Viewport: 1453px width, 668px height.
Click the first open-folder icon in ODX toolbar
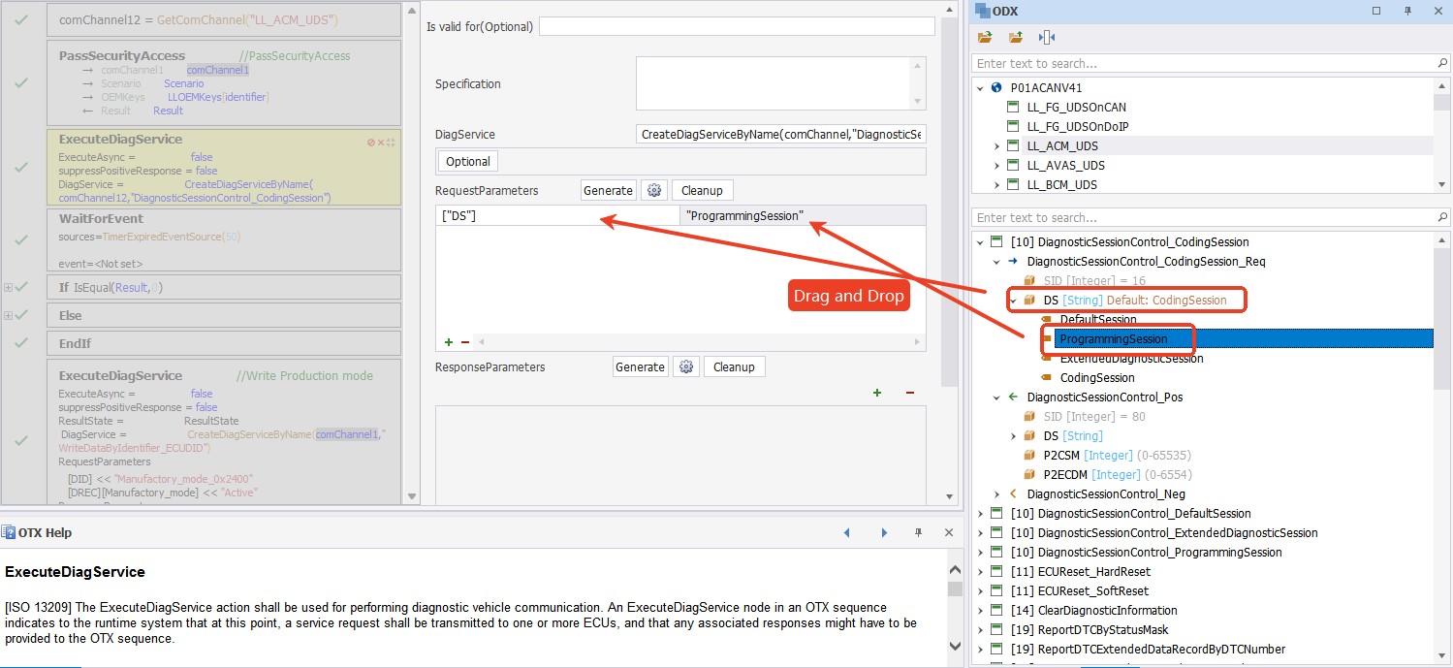click(985, 38)
